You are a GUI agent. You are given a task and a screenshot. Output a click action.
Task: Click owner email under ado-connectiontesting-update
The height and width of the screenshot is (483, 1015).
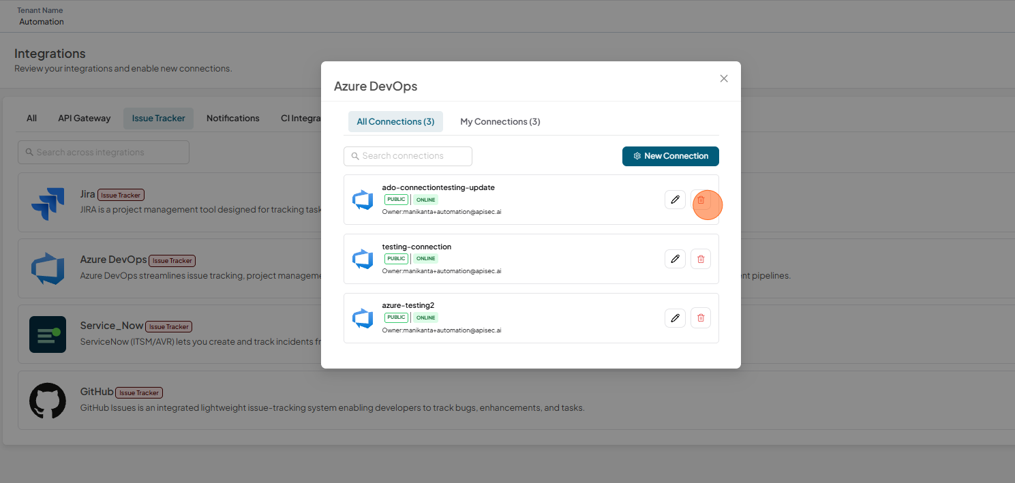point(442,212)
